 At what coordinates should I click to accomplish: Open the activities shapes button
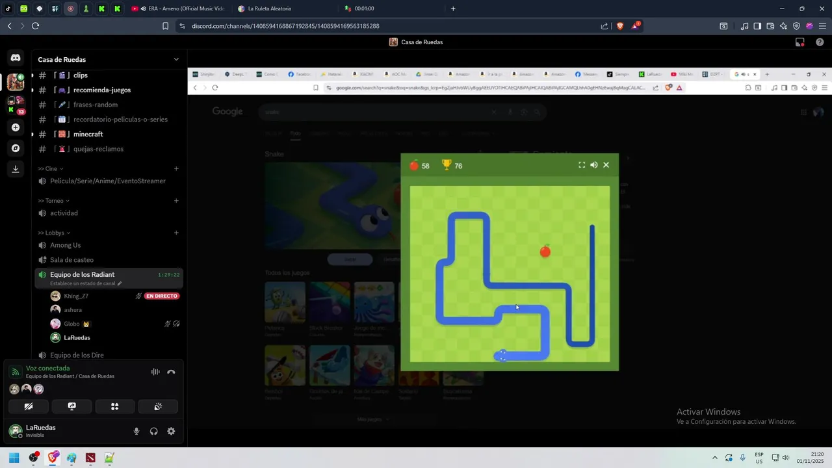click(114, 407)
